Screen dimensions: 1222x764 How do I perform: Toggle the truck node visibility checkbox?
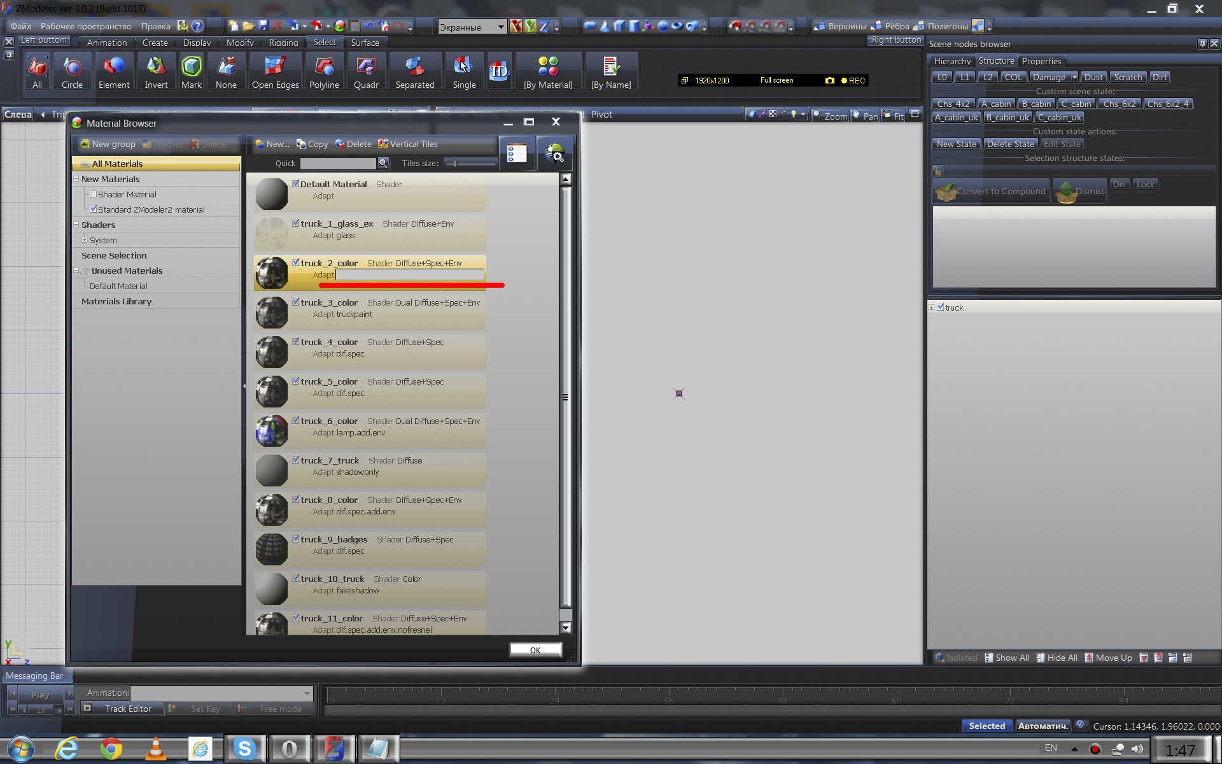pos(941,308)
